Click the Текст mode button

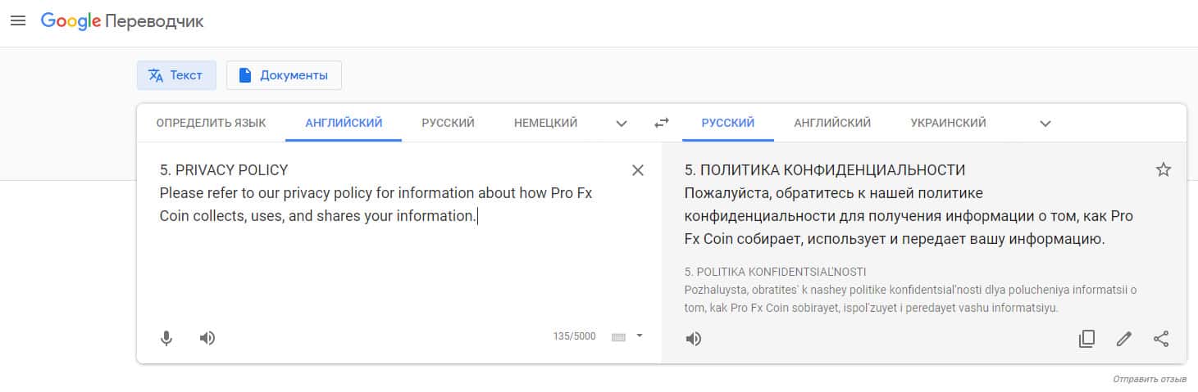[x=176, y=75]
